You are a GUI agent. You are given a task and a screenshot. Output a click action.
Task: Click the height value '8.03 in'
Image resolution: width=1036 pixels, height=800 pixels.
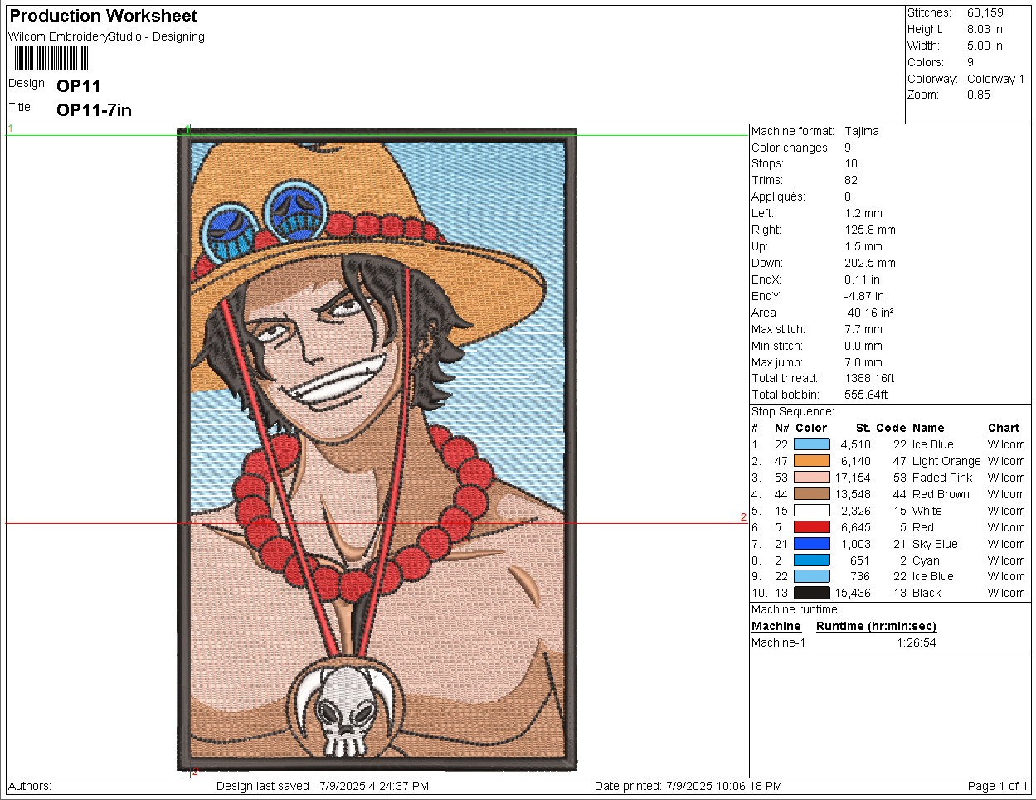[985, 29]
